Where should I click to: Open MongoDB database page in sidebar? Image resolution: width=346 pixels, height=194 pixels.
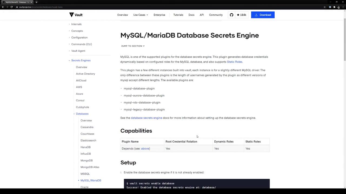click(86, 161)
